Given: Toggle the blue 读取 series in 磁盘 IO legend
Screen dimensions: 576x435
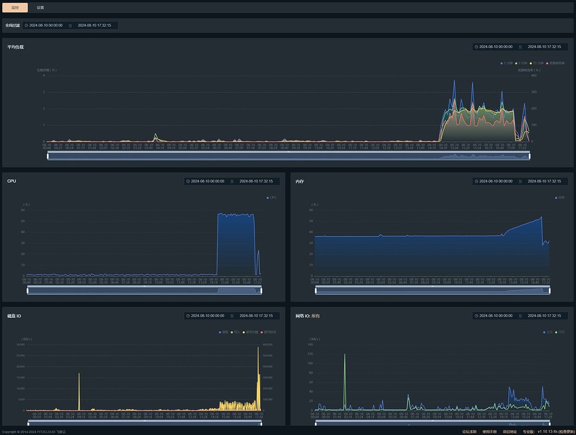Looking at the screenshot, I should (x=224, y=332).
